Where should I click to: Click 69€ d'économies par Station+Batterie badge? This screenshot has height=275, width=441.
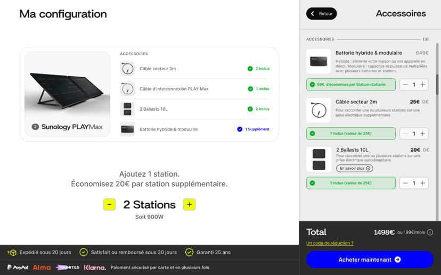350,85
